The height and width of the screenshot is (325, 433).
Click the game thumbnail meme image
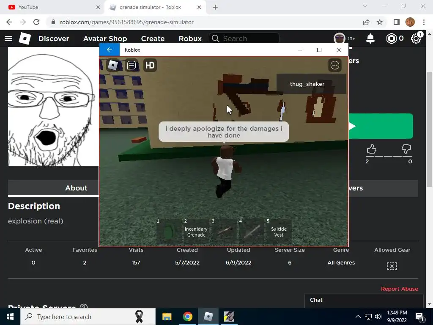(53, 107)
